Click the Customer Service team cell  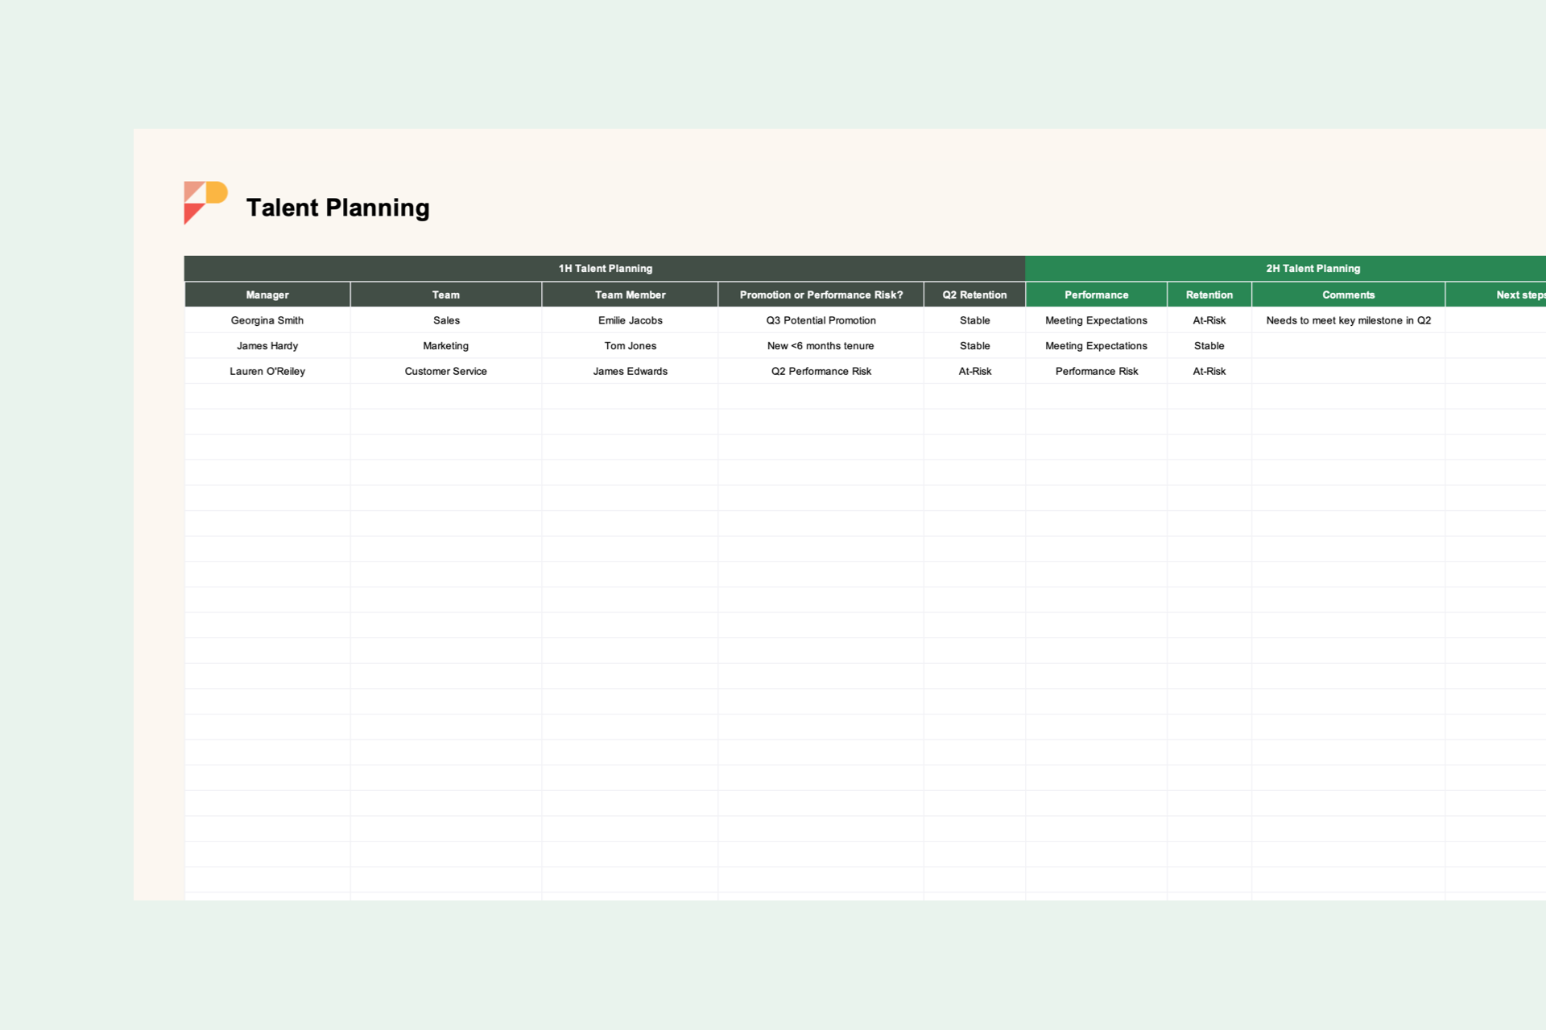click(x=445, y=371)
